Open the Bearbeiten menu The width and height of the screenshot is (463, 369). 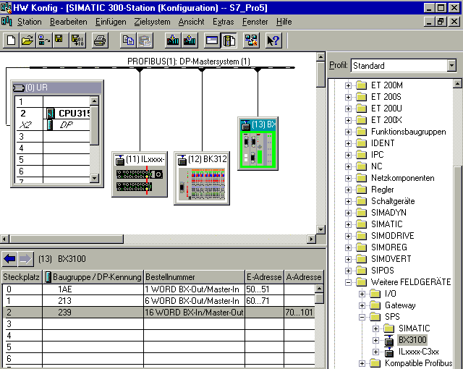point(69,22)
